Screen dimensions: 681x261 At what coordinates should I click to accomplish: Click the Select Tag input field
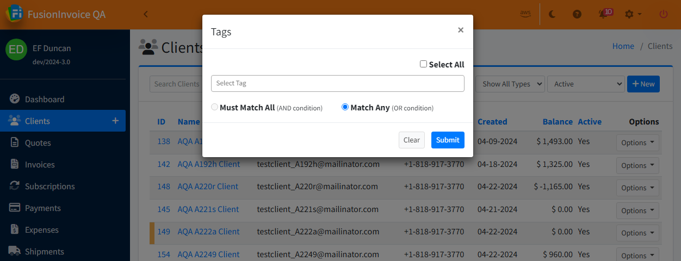coord(337,83)
